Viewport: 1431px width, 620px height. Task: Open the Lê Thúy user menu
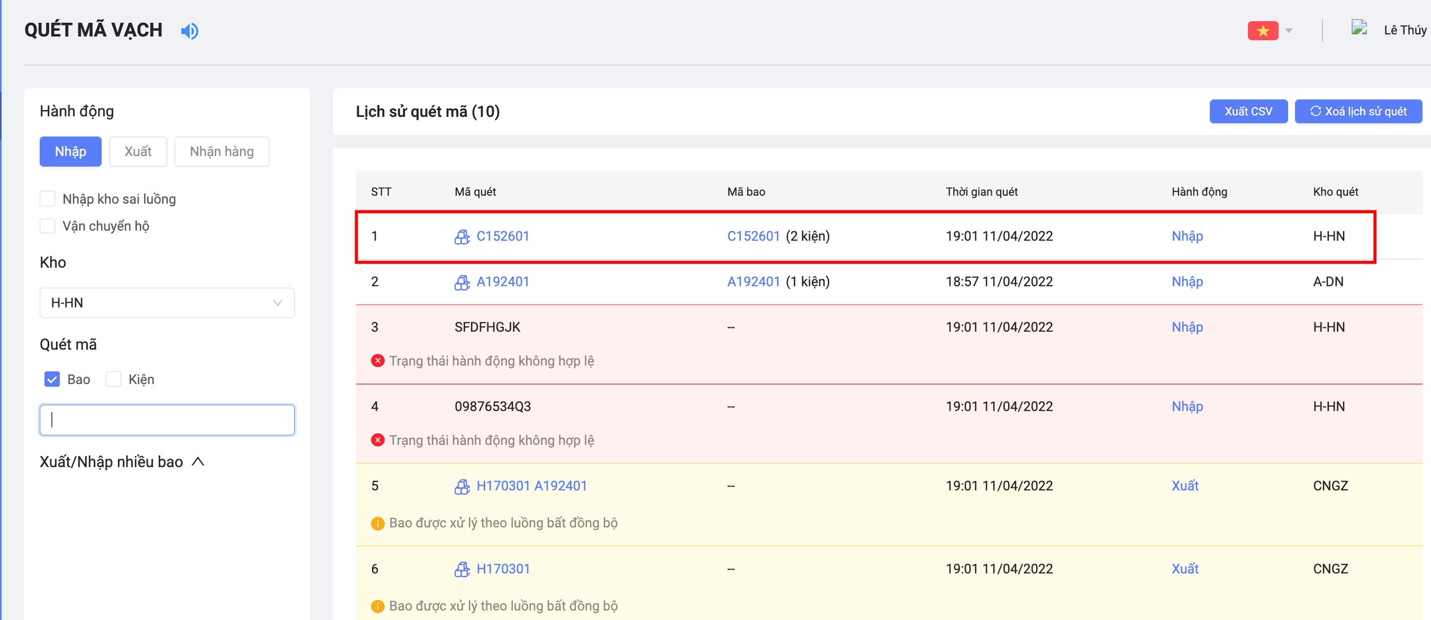(x=1405, y=30)
